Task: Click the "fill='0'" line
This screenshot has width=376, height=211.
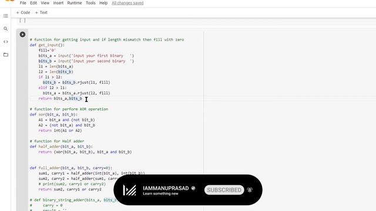Action: pyautogui.click(x=47, y=50)
